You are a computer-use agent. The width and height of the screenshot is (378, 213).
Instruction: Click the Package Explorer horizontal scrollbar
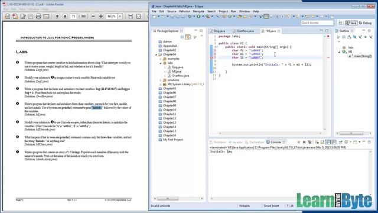178,199
